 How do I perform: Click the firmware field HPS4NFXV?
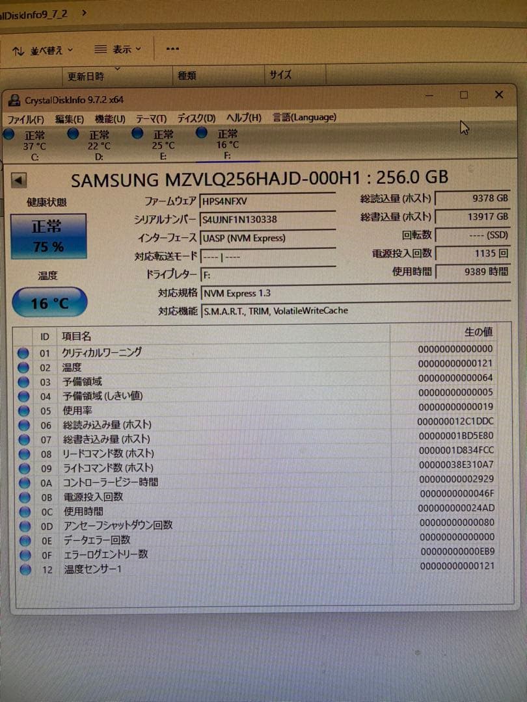click(x=267, y=201)
